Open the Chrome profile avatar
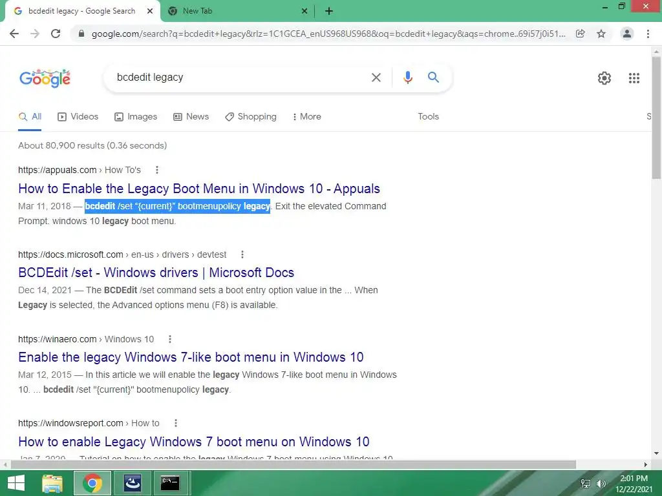662x496 pixels. [x=627, y=34]
